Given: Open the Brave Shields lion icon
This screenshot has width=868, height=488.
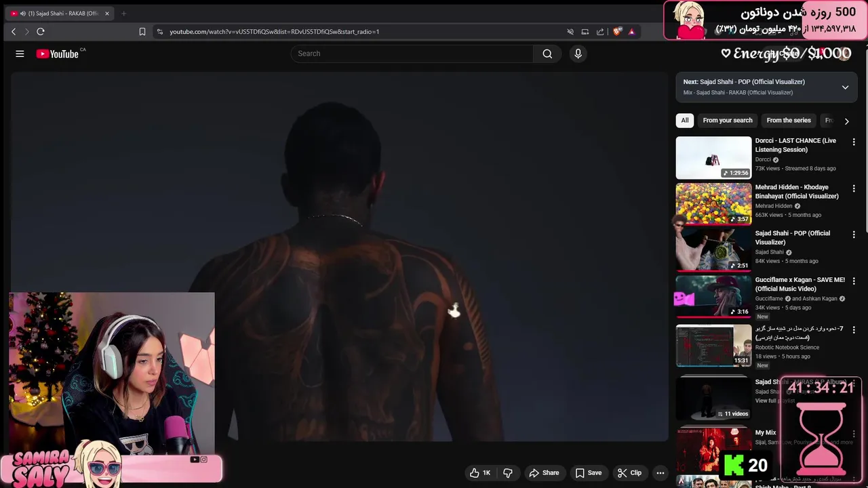Looking at the screenshot, I should (x=617, y=32).
